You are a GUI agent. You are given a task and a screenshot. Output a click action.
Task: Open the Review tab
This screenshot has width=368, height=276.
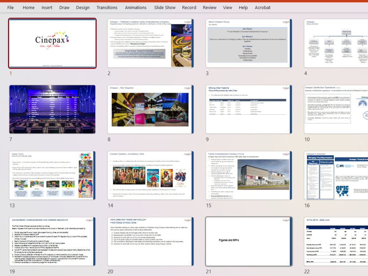210,7
